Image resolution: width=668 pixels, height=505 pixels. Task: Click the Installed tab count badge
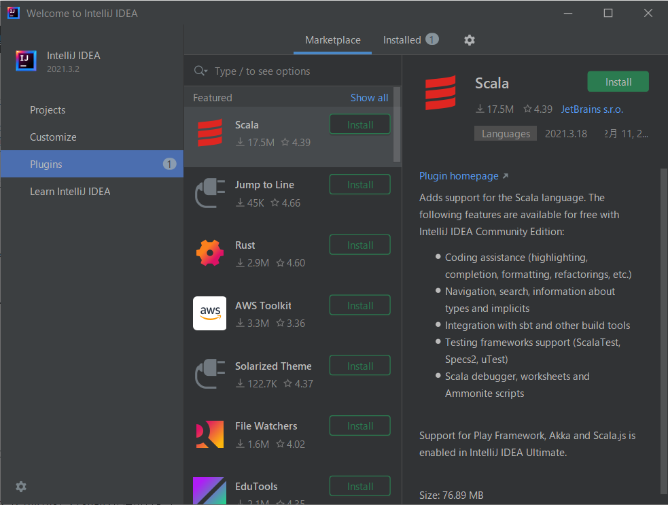pos(432,39)
